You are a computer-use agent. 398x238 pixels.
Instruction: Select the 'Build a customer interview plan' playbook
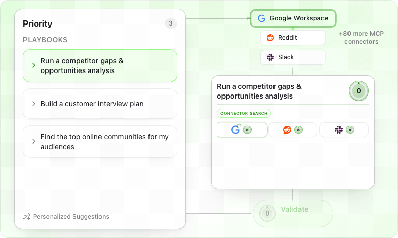[100, 104]
